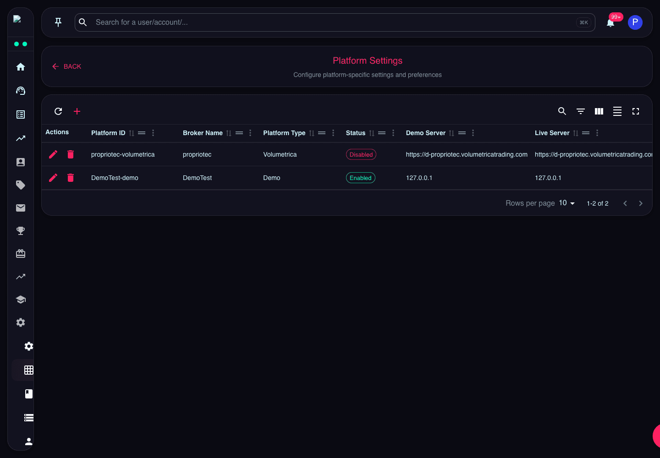This screenshot has width=660, height=458.
Task: Sort by Platform Type column
Action: [x=312, y=133]
